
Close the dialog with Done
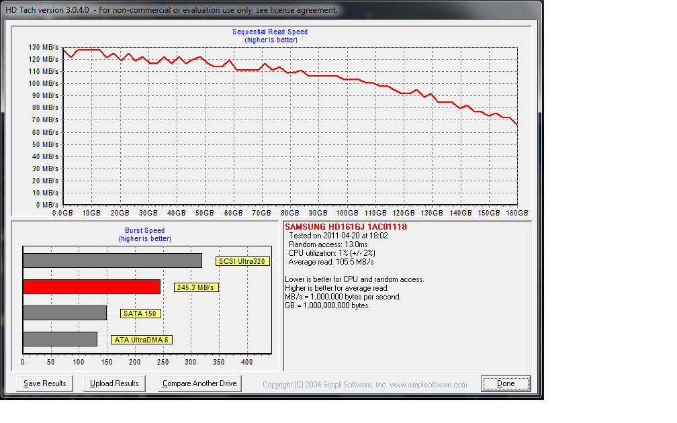click(x=506, y=383)
